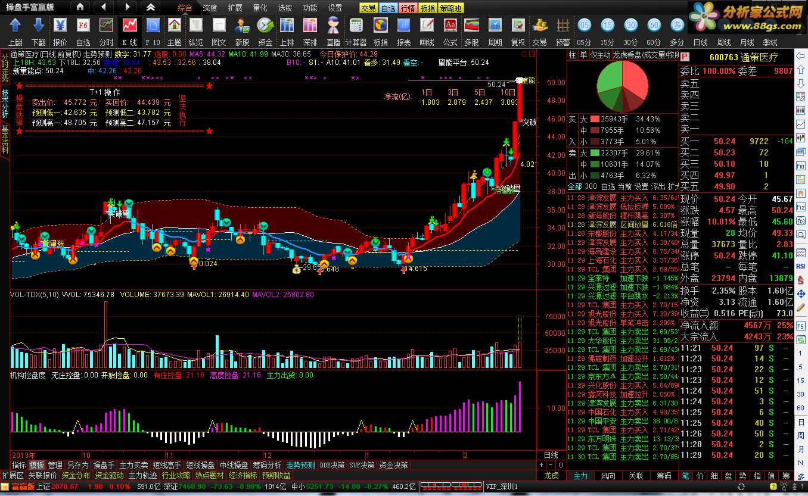Open the 直播 live broadcast icon
Image resolution: width=808 pixels, height=496 pixels.
pos(333,26)
